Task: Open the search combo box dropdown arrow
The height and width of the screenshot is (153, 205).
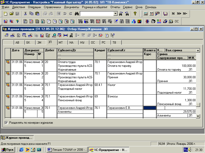Action: [x=116, y=14]
